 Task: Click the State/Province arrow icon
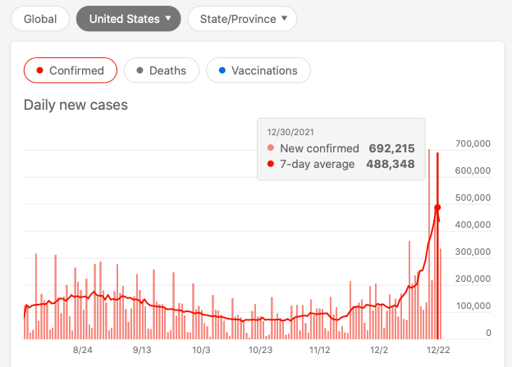[x=284, y=18]
